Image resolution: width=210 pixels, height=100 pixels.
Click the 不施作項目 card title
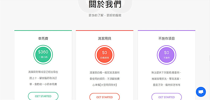[166, 39]
